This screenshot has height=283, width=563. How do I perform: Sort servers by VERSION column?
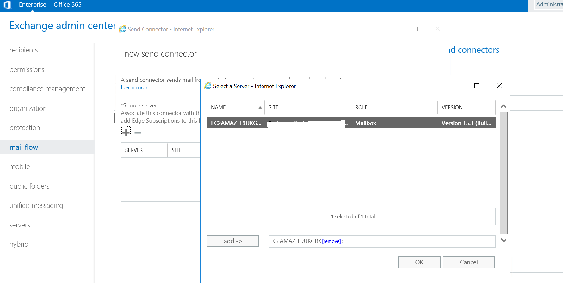[466, 107]
